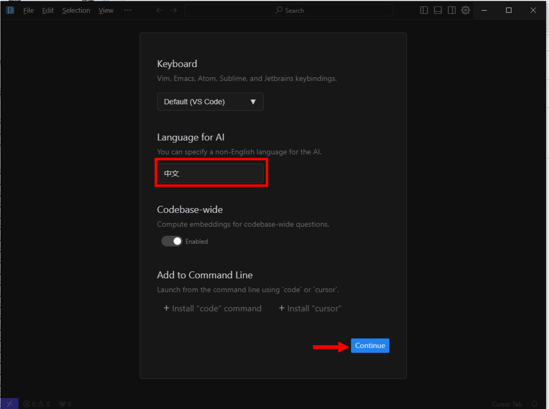Go forward with right arrow
The image size is (549, 409).
click(174, 10)
